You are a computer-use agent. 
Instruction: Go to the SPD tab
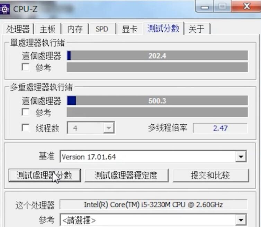click(102, 29)
